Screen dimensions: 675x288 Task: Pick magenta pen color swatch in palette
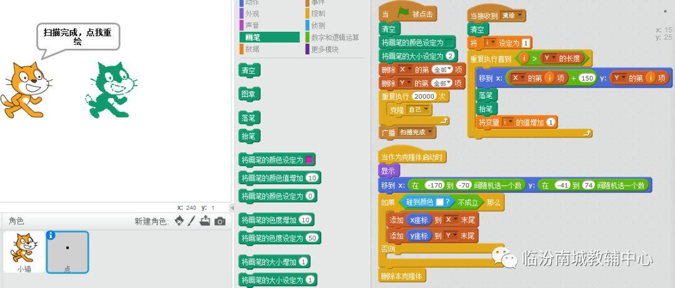pyautogui.click(x=309, y=160)
